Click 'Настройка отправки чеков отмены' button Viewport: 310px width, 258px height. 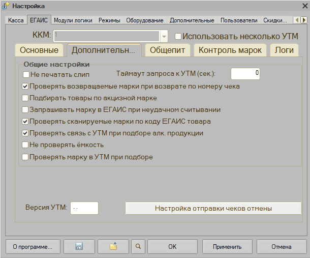[213, 208]
